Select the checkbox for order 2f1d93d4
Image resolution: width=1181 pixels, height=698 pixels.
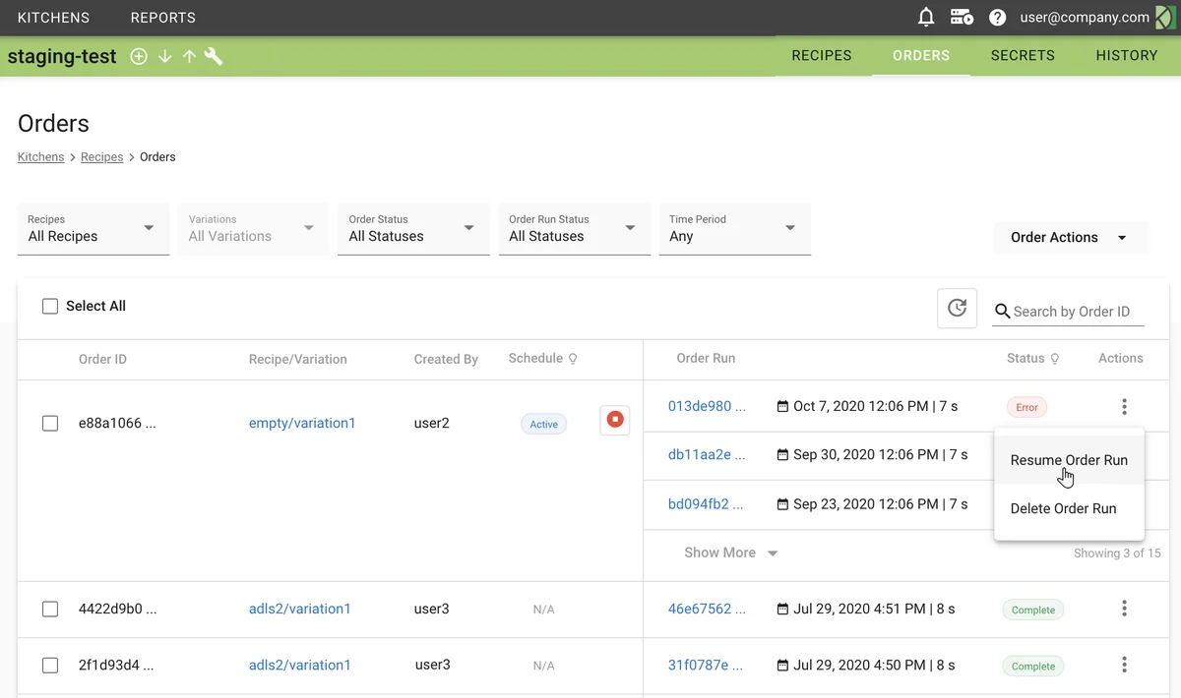(50, 666)
